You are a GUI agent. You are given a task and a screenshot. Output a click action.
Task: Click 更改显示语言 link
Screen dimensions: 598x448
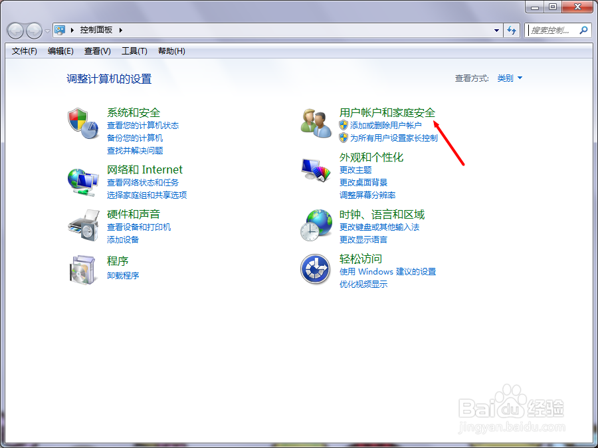(x=363, y=240)
